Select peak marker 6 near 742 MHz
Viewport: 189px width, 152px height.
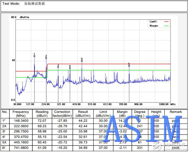(x=129, y=65)
